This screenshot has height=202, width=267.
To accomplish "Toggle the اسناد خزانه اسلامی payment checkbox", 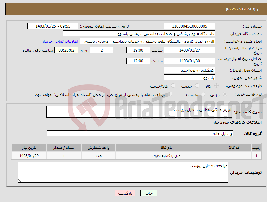I will tap(170, 94).
